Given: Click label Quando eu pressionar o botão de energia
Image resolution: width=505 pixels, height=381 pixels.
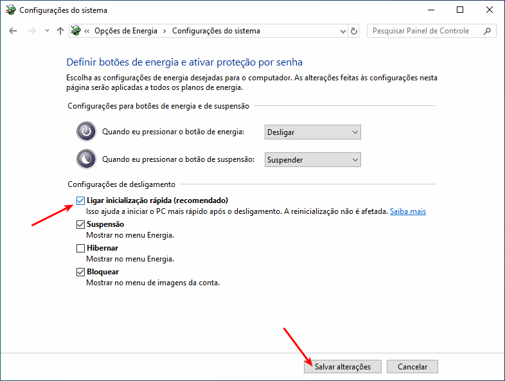Looking at the screenshot, I should pos(173,132).
